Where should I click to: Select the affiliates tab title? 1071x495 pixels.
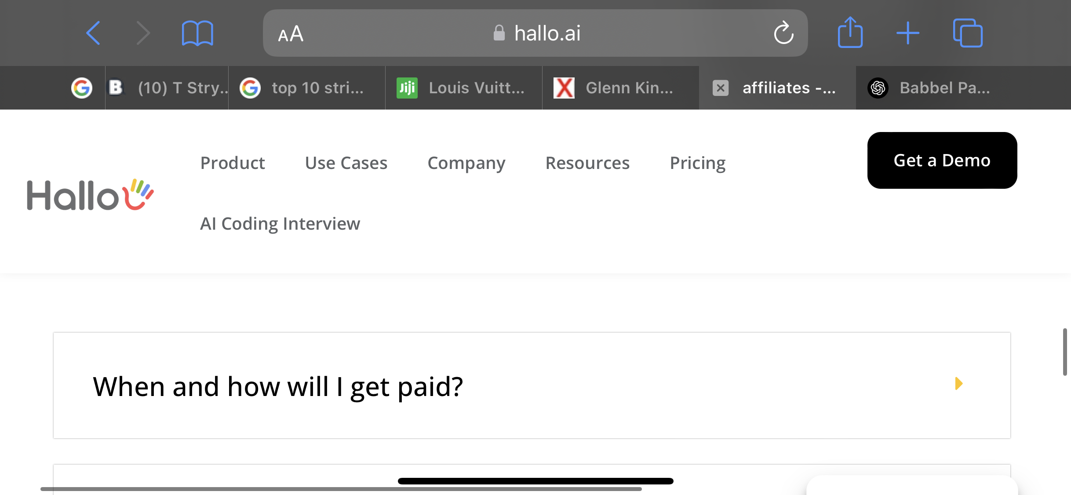(x=789, y=88)
